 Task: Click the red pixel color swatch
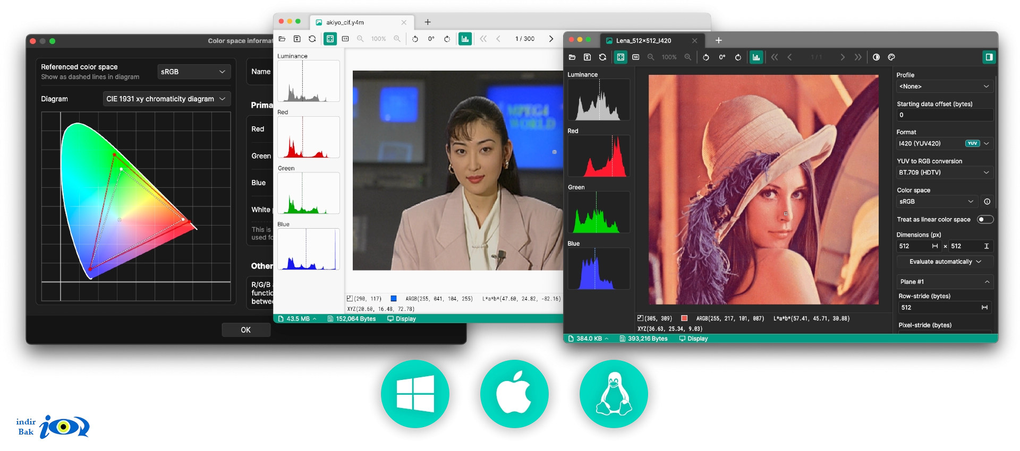(x=684, y=318)
